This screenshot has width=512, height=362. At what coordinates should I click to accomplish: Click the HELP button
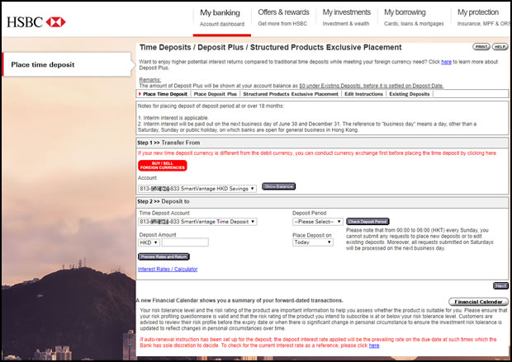pyautogui.click(x=500, y=47)
